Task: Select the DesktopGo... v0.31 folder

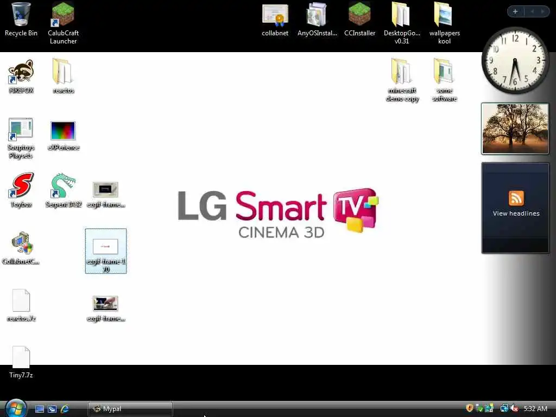Action: tap(402, 23)
